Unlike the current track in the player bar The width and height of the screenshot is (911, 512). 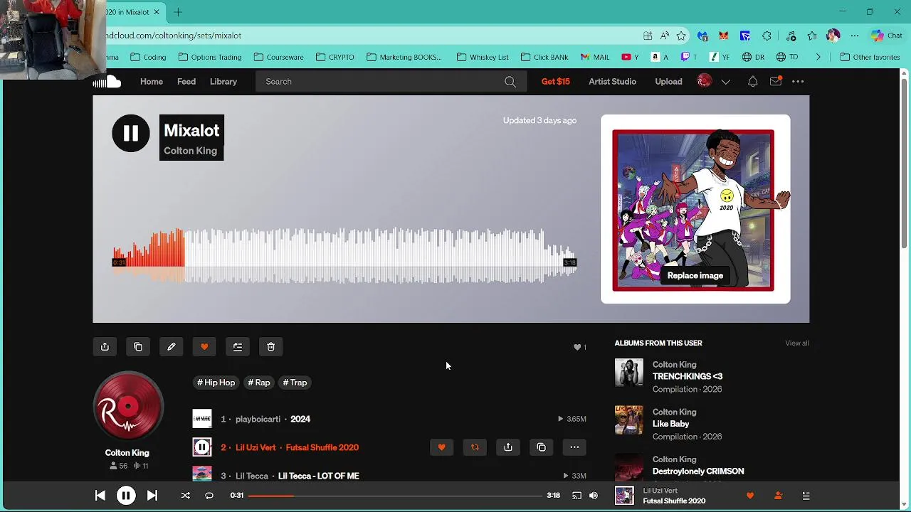tap(749, 496)
